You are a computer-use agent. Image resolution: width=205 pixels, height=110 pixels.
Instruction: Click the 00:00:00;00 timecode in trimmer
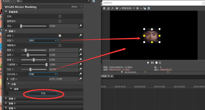(130, 72)
